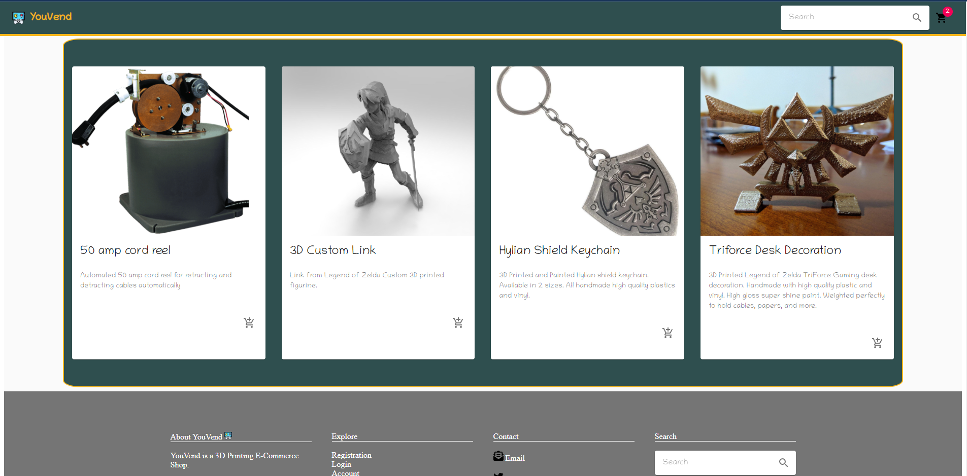Image resolution: width=967 pixels, height=476 pixels.
Task: Focus the header Search input field
Action: 848,17
